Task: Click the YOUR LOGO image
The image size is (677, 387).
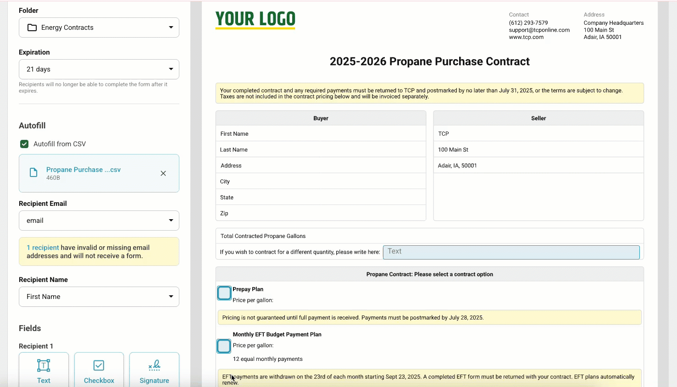Action: (255, 20)
